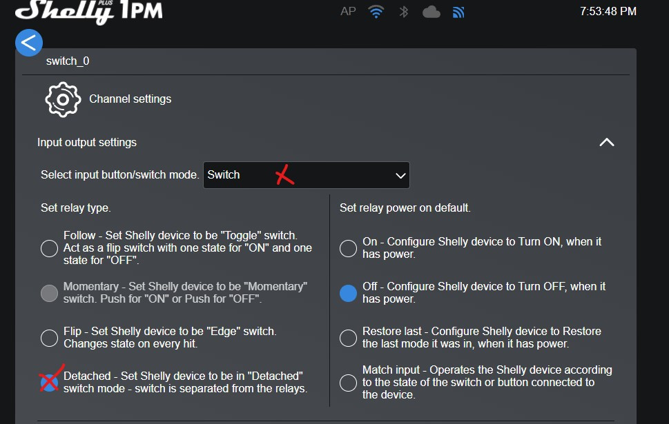The image size is (669, 424).
Task: Click the Input output settings header
Action: pyautogui.click(x=87, y=143)
